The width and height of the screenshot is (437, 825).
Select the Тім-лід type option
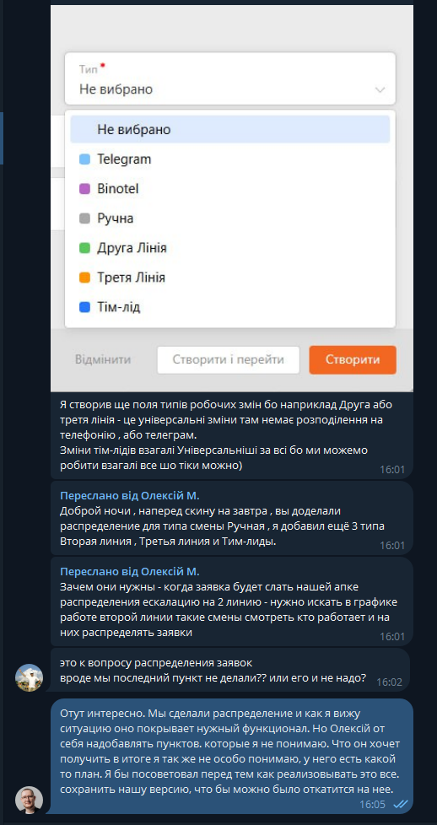tap(230, 307)
